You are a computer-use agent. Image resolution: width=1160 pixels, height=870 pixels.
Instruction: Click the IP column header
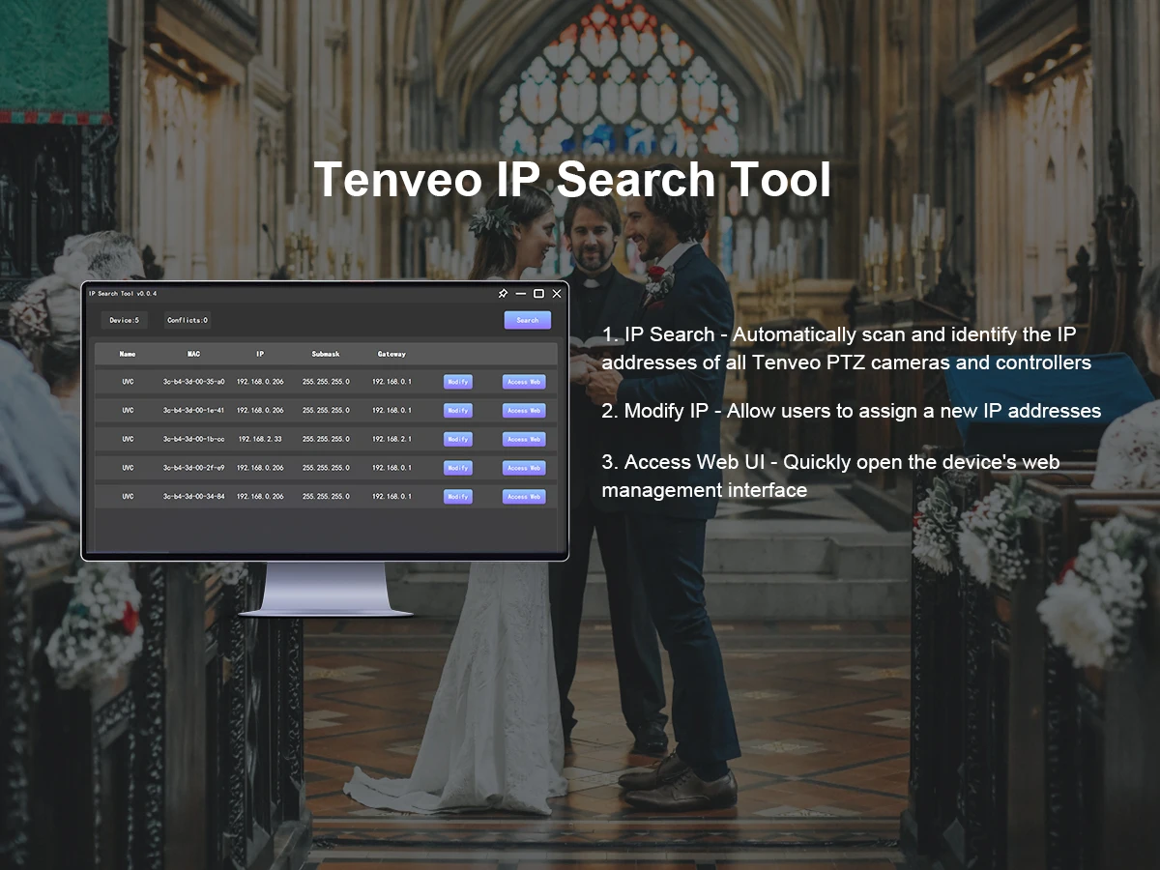(260, 354)
